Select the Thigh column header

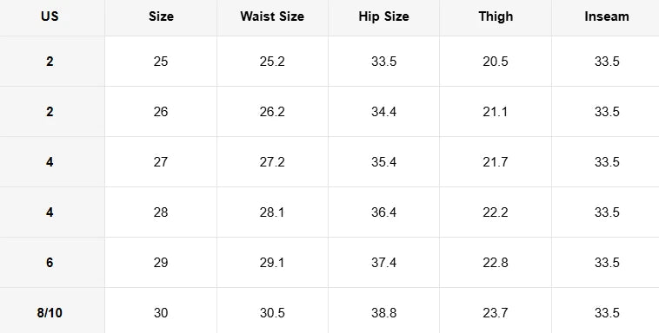click(x=496, y=16)
